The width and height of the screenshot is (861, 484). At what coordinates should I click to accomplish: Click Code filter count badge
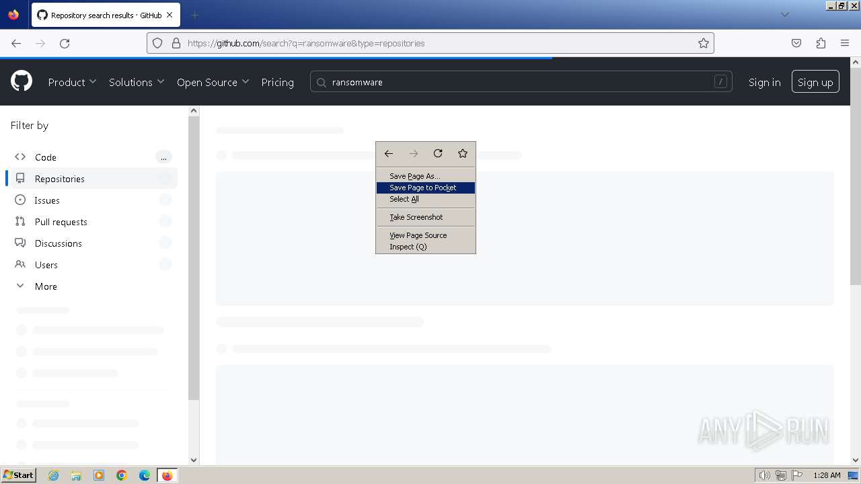click(x=163, y=157)
